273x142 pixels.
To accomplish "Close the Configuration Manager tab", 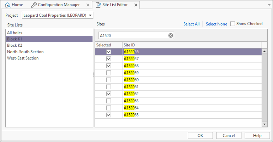I will click(88, 5).
